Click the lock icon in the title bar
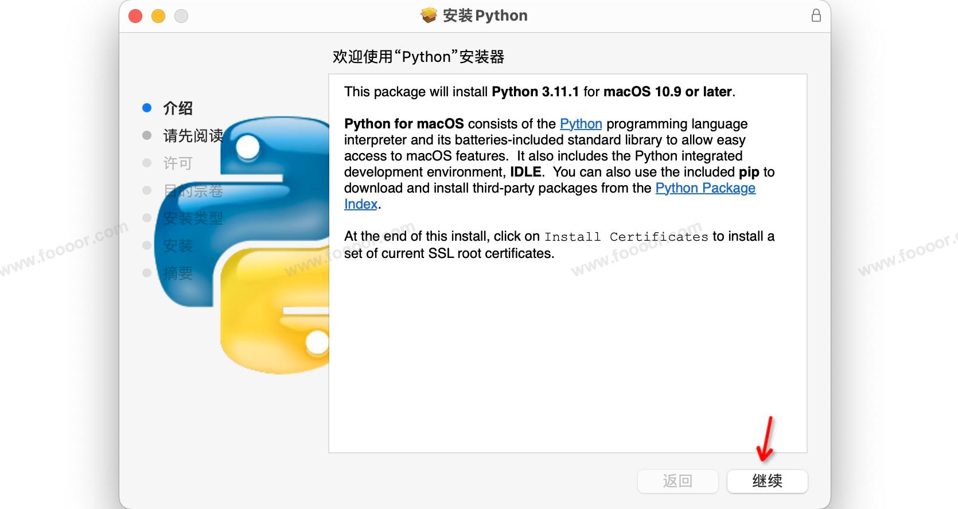 coord(816,15)
